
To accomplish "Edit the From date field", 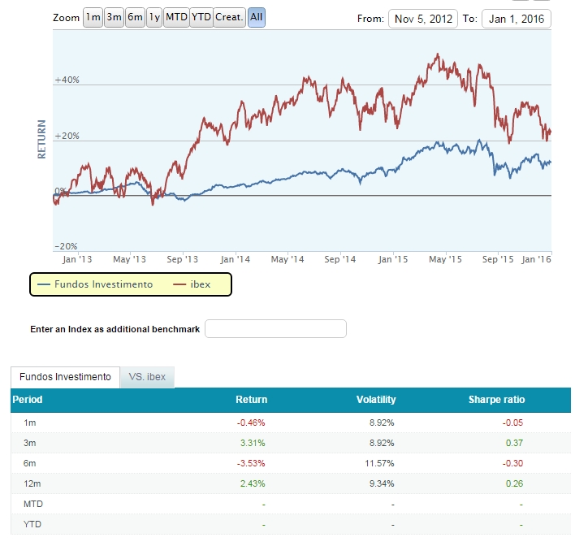I will click(x=423, y=19).
